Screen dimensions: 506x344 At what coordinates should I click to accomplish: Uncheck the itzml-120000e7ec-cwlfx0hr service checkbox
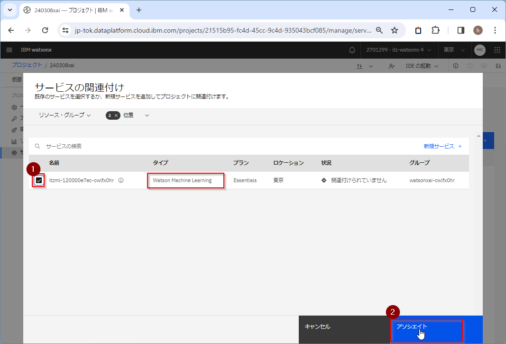coord(38,180)
